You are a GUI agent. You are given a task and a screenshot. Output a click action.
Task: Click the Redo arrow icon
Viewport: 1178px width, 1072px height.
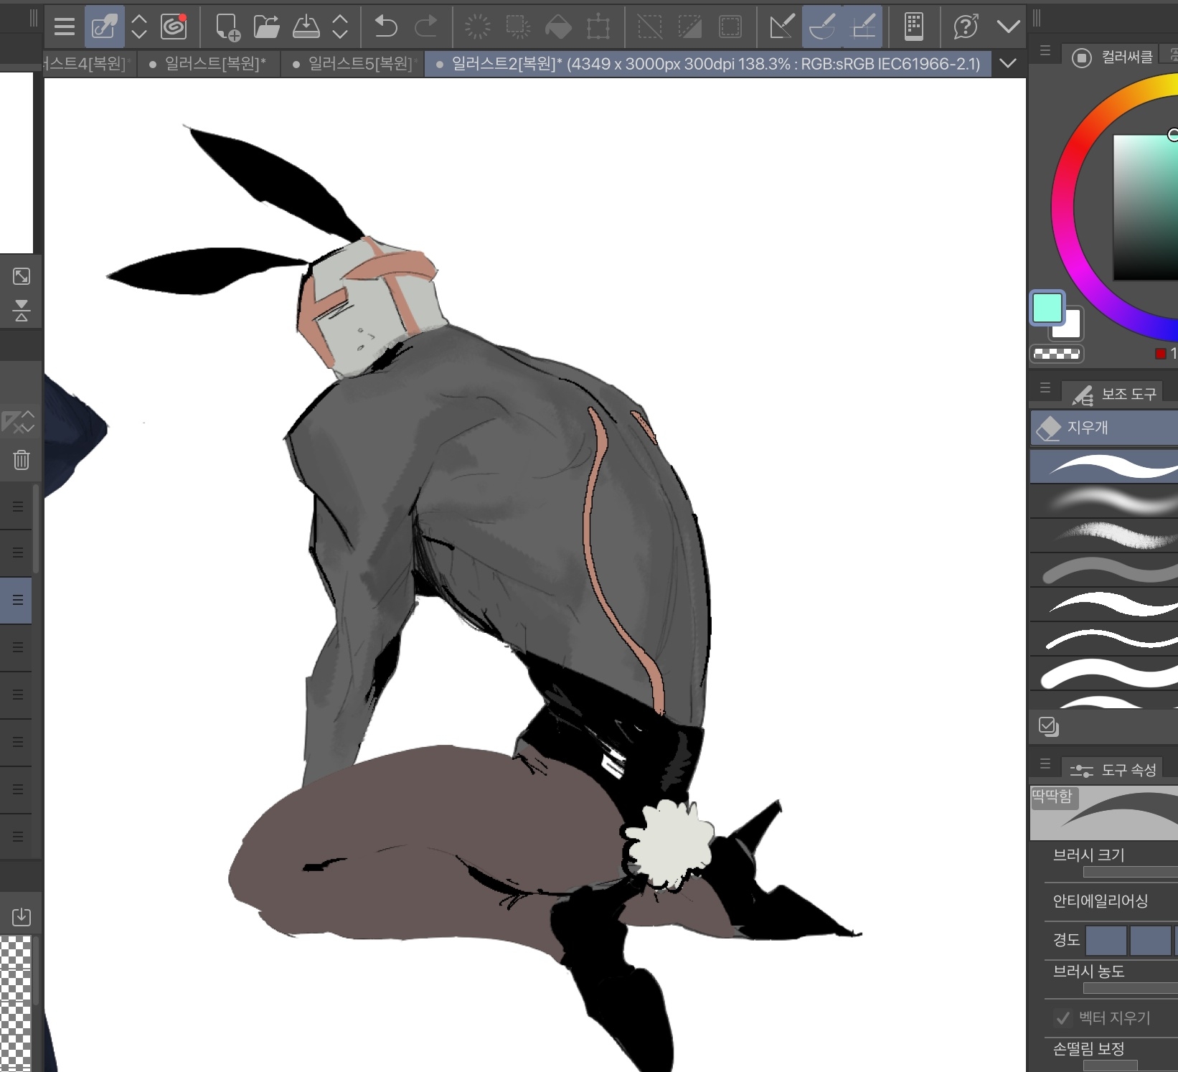pyautogui.click(x=426, y=27)
